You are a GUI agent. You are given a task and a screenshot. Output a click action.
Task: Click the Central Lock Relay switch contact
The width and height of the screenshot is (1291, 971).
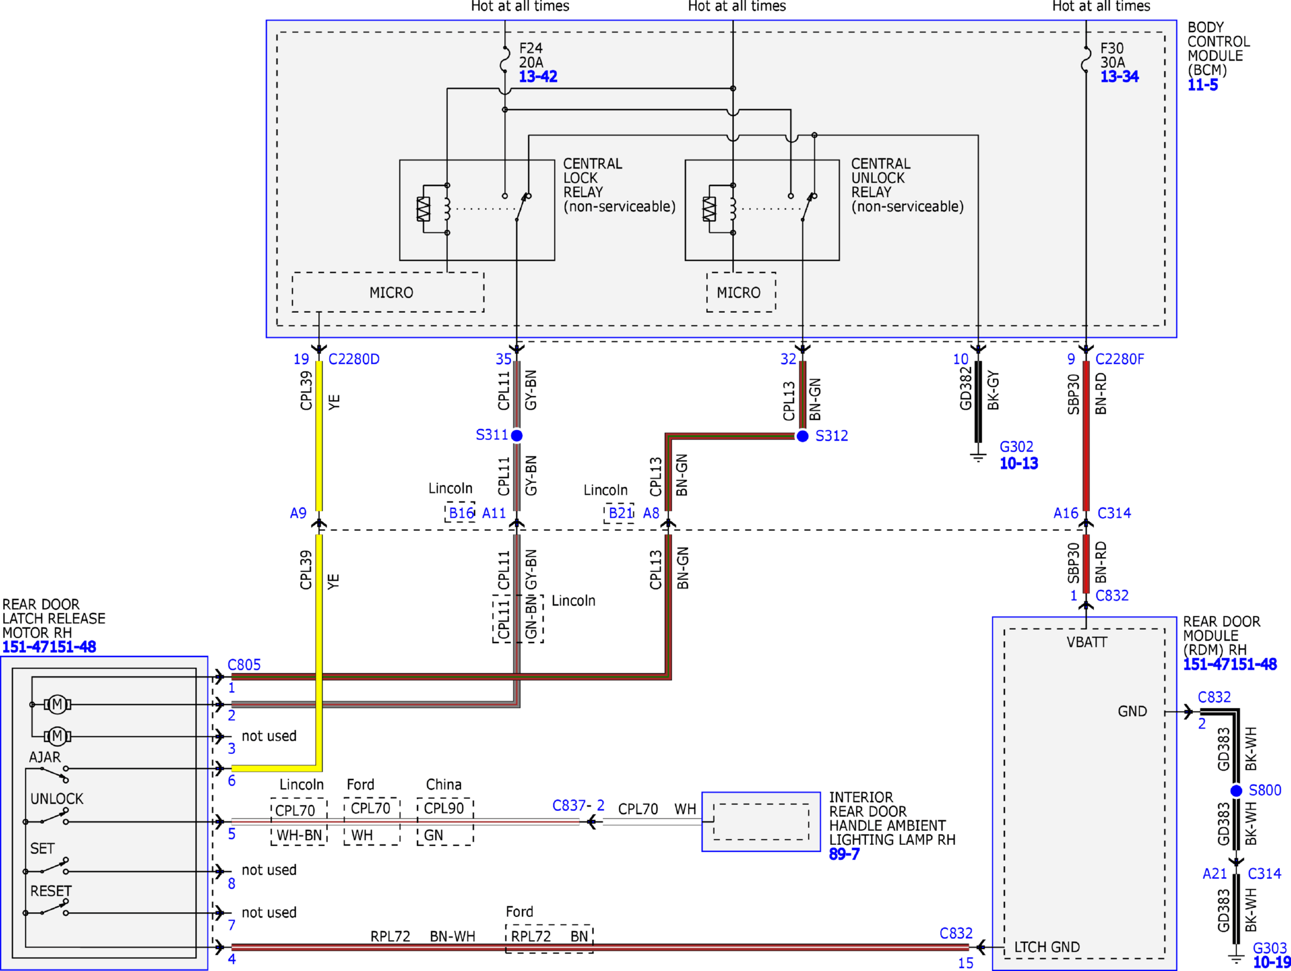coord(522,206)
